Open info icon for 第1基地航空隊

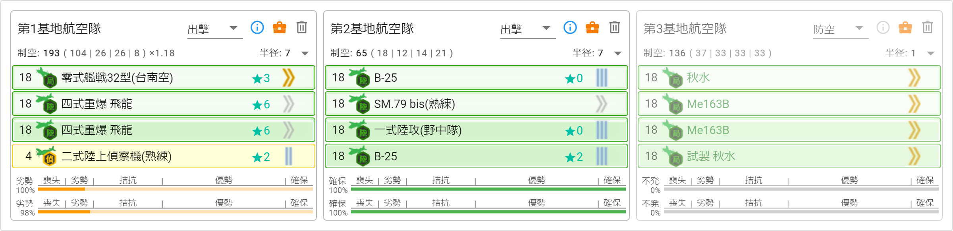point(257,27)
